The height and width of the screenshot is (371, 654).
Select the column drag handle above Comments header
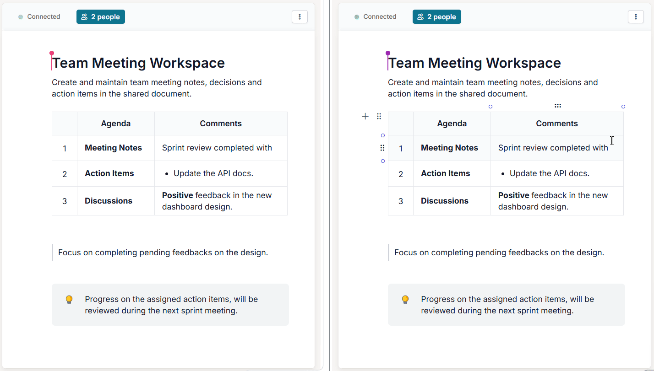click(557, 106)
